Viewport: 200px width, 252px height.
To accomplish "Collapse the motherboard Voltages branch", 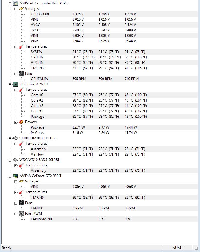I will (x=16, y=9).
